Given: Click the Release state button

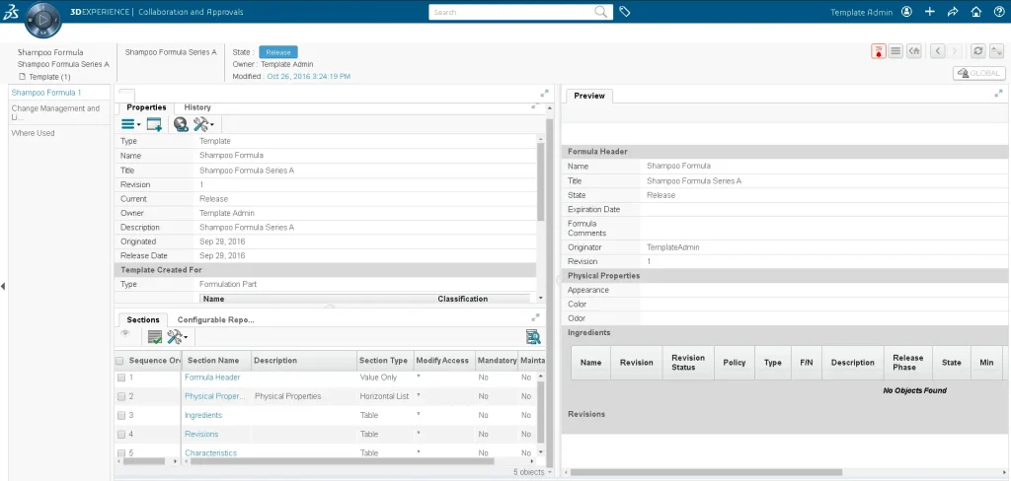Looking at the screenshot, I should (x=277, y=52).
